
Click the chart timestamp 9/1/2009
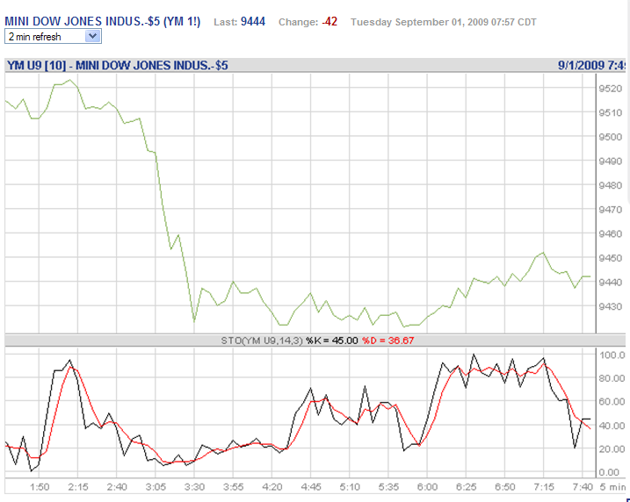coord(581,66)
